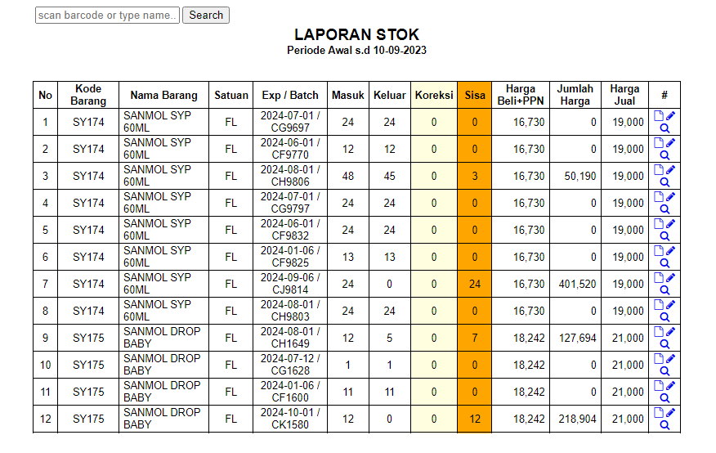The height and width of the screenshot is (453, 716).
Task: Click batch cell CJ9814 in row 7
Action: [x=290, y=289]
